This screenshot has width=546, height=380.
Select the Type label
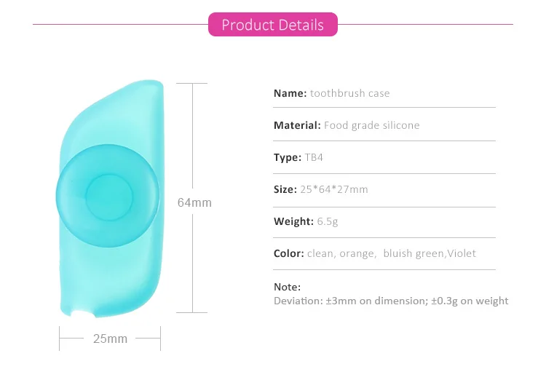(x=287, y=157)
